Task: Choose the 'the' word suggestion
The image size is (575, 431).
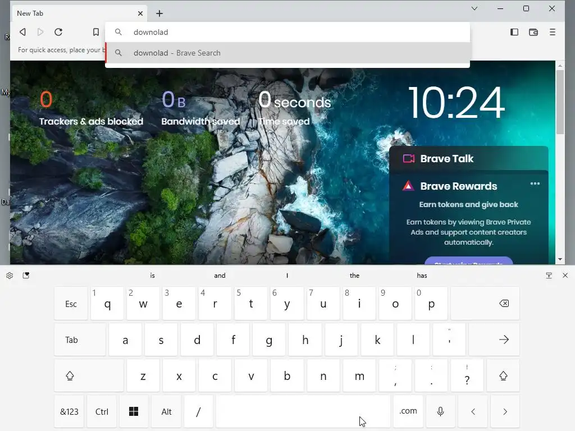Action: (x=354, y=276)
